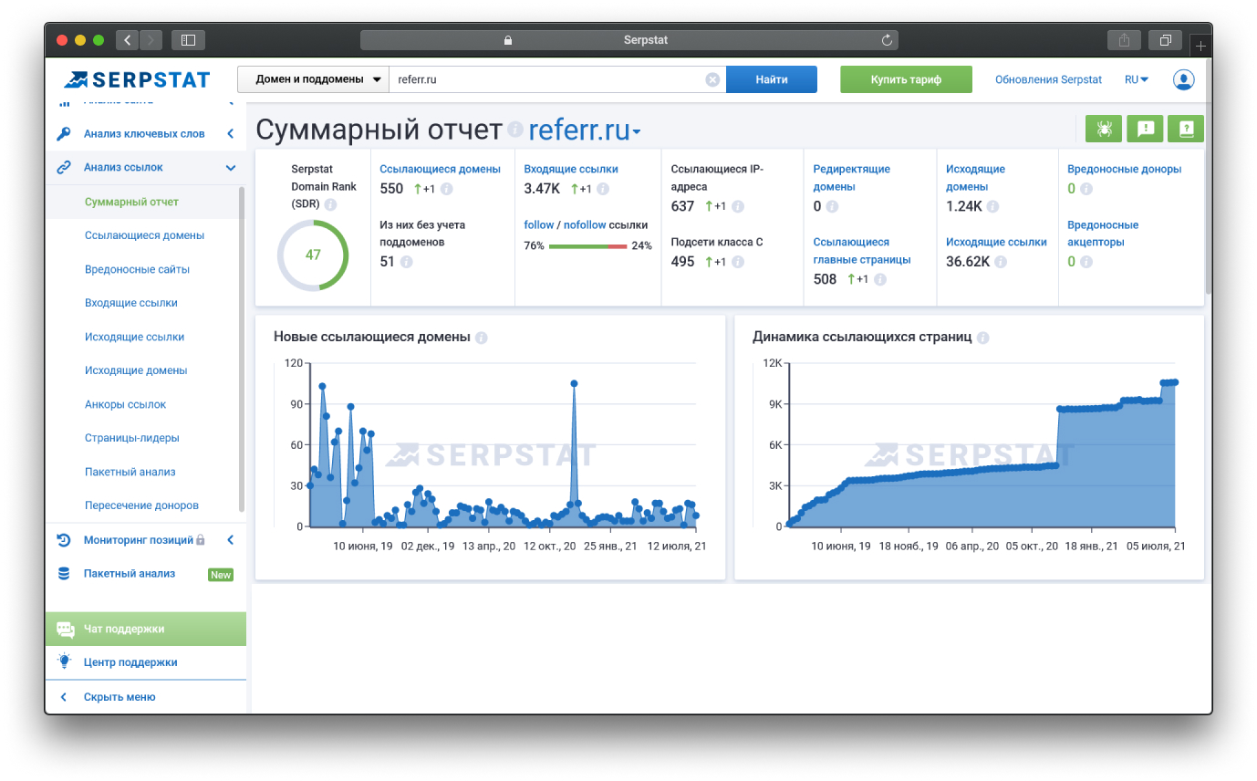Open Вредоносные акцепторы metric link
The width and height of the screenshot is (1257, 781).
[1103, 234]
